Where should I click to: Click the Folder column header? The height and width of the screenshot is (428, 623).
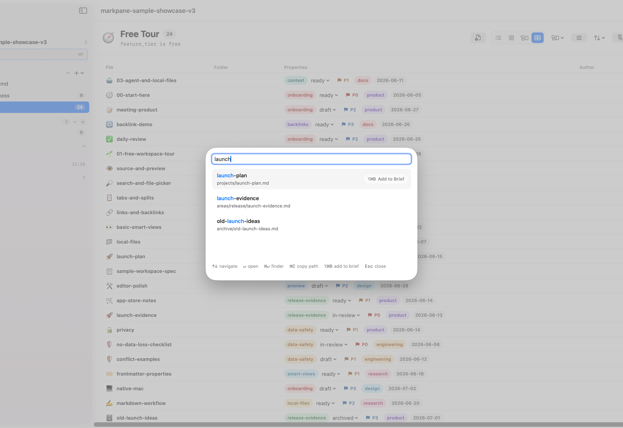pos(221,67)
